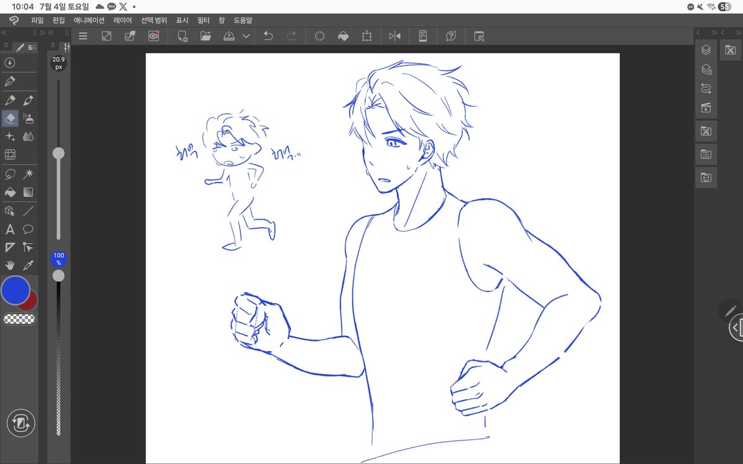Open the Layer Property palette icon
This screenshot has height=464, width=743.
click(x=706, y=69)
